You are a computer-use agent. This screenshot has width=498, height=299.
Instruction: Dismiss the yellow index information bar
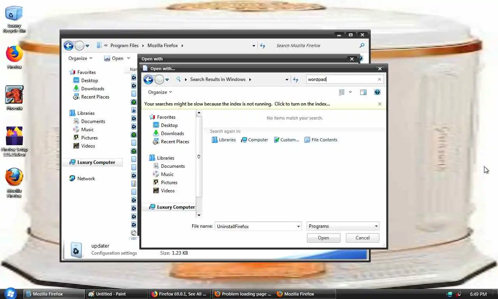click(380, 104)
